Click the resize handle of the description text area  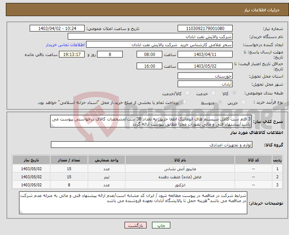(x=52, y=125)
